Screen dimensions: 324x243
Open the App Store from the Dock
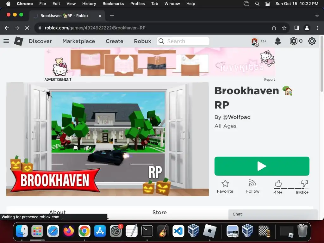coord(100,231)
